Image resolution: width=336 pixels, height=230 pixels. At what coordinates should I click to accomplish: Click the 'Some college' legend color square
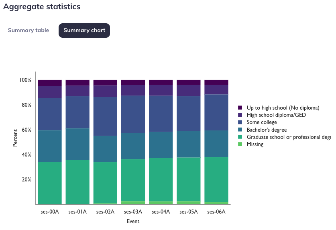240,122
